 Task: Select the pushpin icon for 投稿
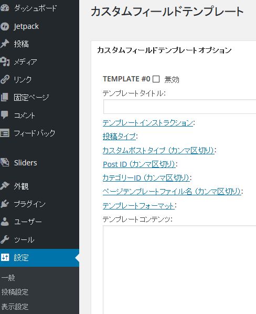(x=5, y=44)
